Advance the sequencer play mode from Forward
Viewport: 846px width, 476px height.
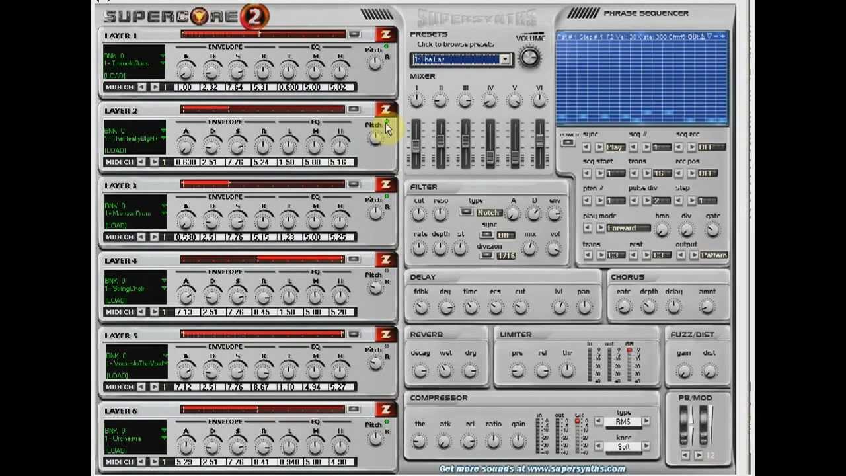point(599,228)
